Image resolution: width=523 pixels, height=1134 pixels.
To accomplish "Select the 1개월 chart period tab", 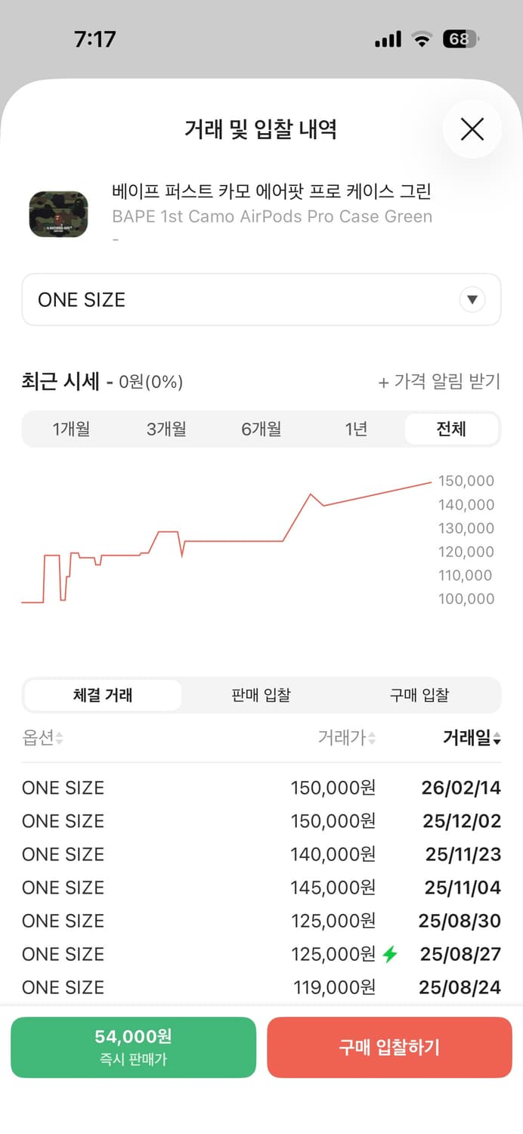I will [x=72, y=429].
